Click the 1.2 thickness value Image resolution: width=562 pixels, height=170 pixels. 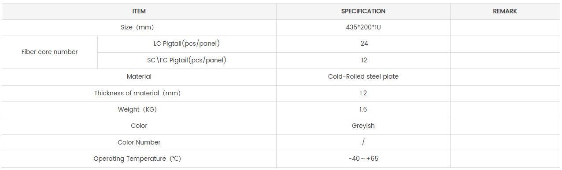coord(363,93)
